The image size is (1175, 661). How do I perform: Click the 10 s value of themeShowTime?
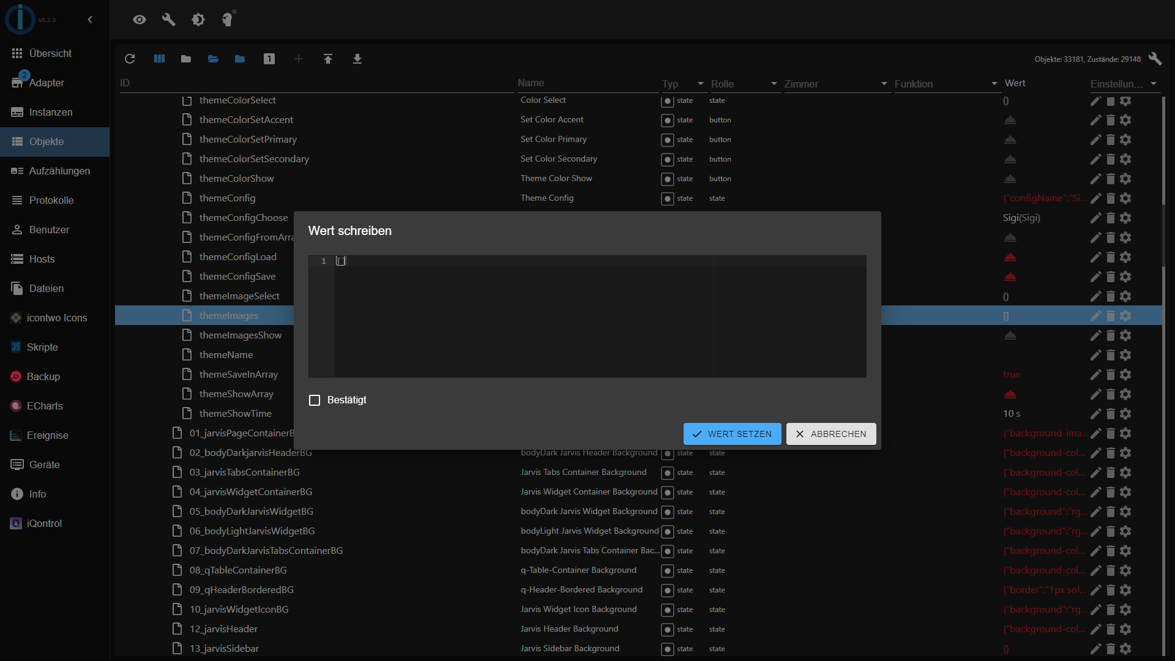coord(1012,414)
